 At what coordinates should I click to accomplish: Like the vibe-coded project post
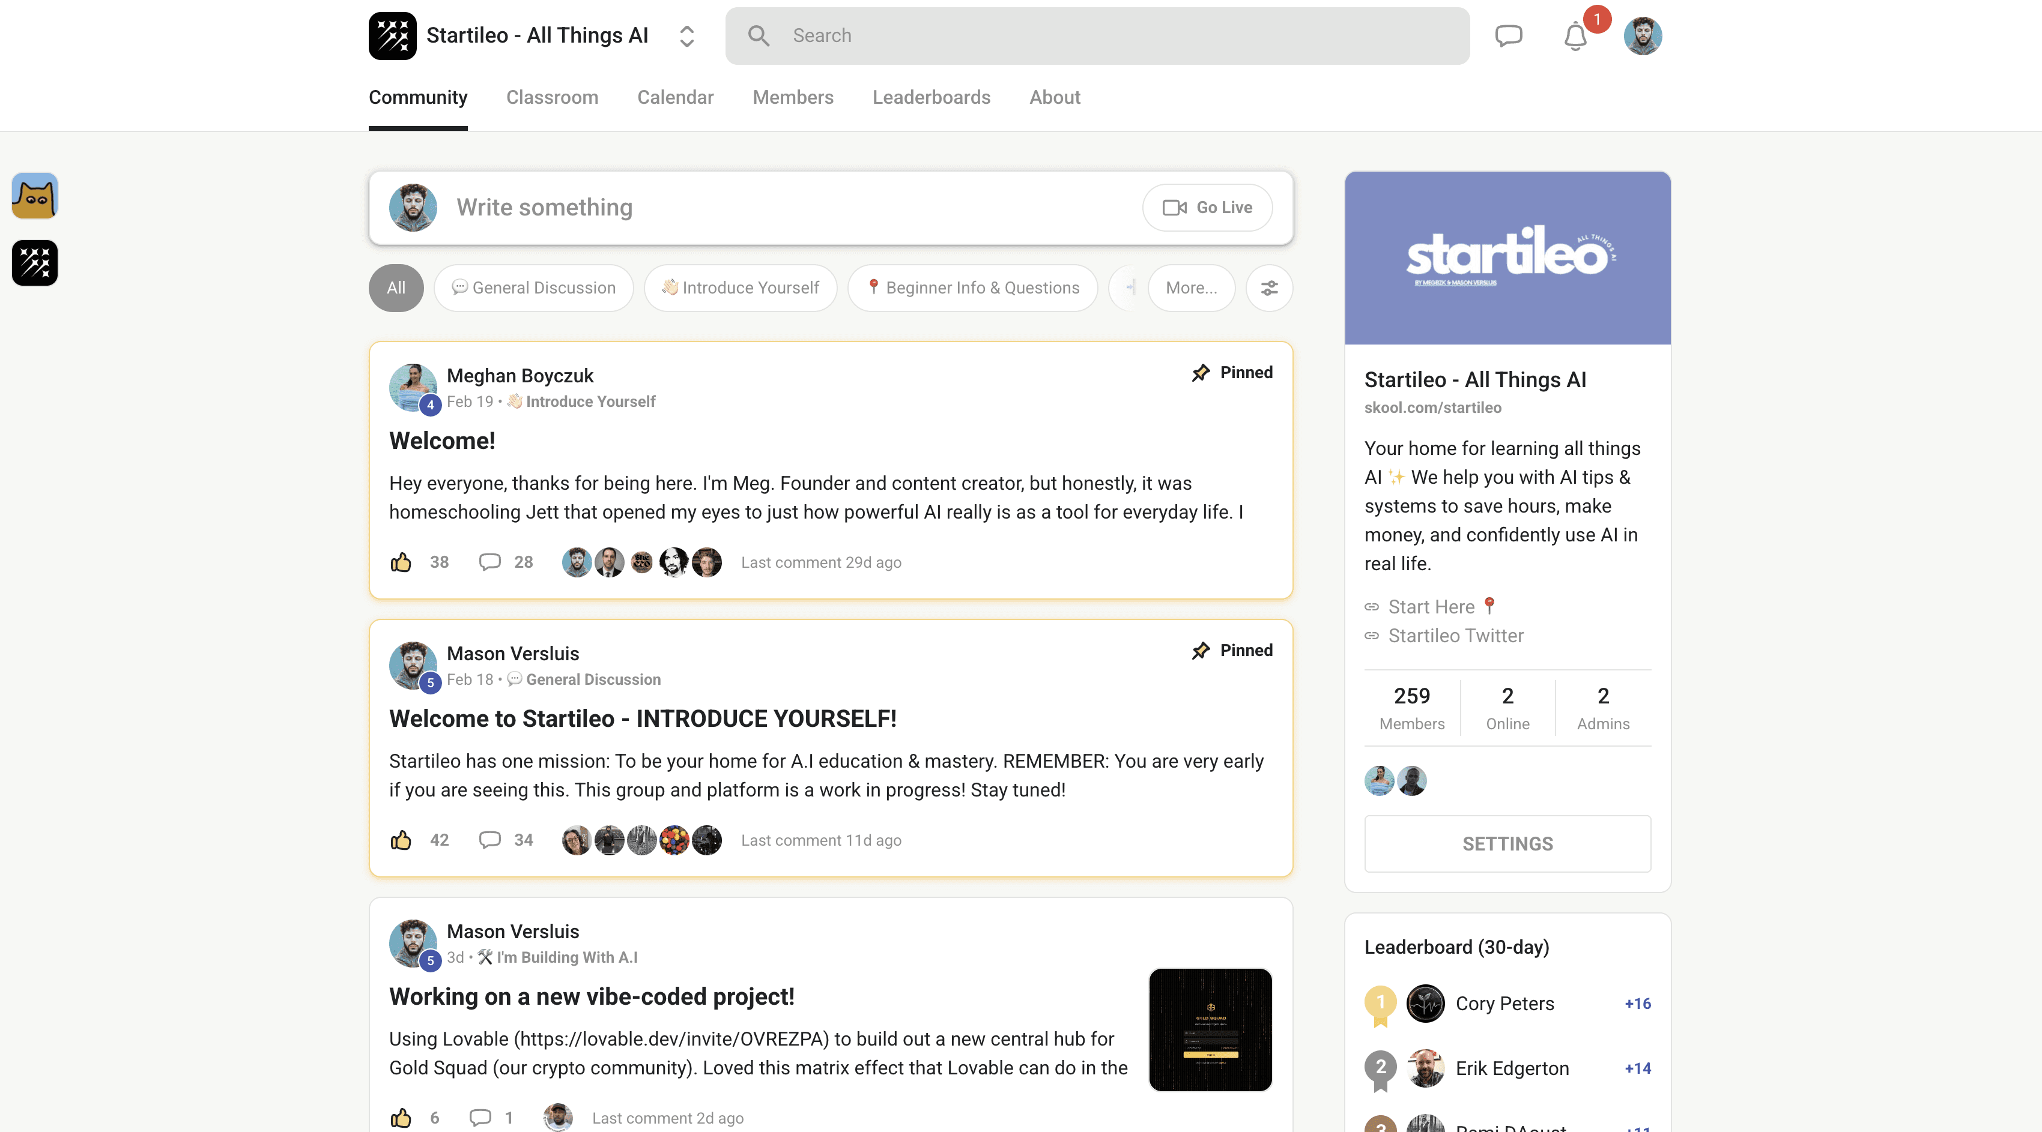click(401, 1118)
